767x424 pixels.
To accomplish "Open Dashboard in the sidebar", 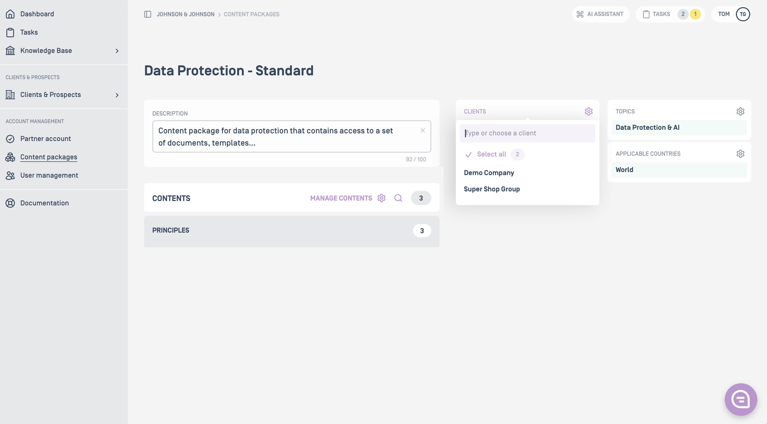I will (37, 14).
